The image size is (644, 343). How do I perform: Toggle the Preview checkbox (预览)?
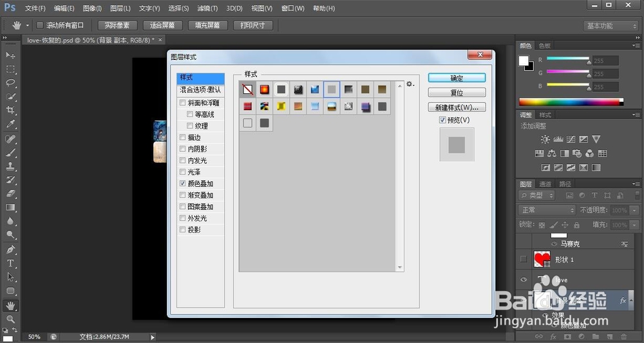click(x=442, y=120)
